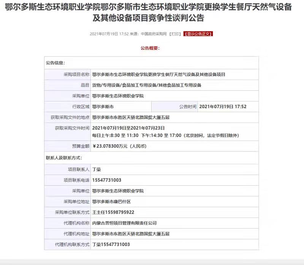Click the 项目联系人 name 丁荣
The image size is (304, 265).
click(x=97, y=169)
